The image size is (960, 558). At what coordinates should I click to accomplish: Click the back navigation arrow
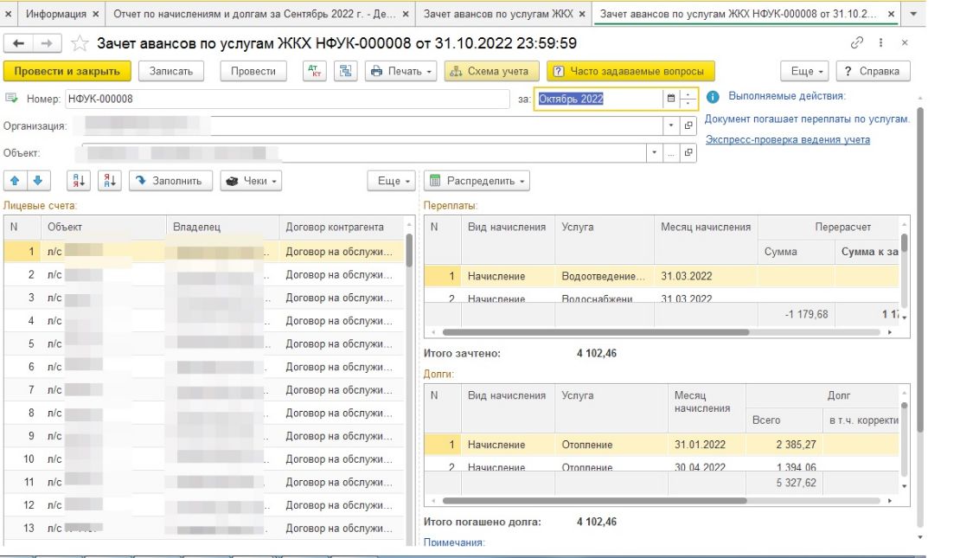tap(19, 43)
